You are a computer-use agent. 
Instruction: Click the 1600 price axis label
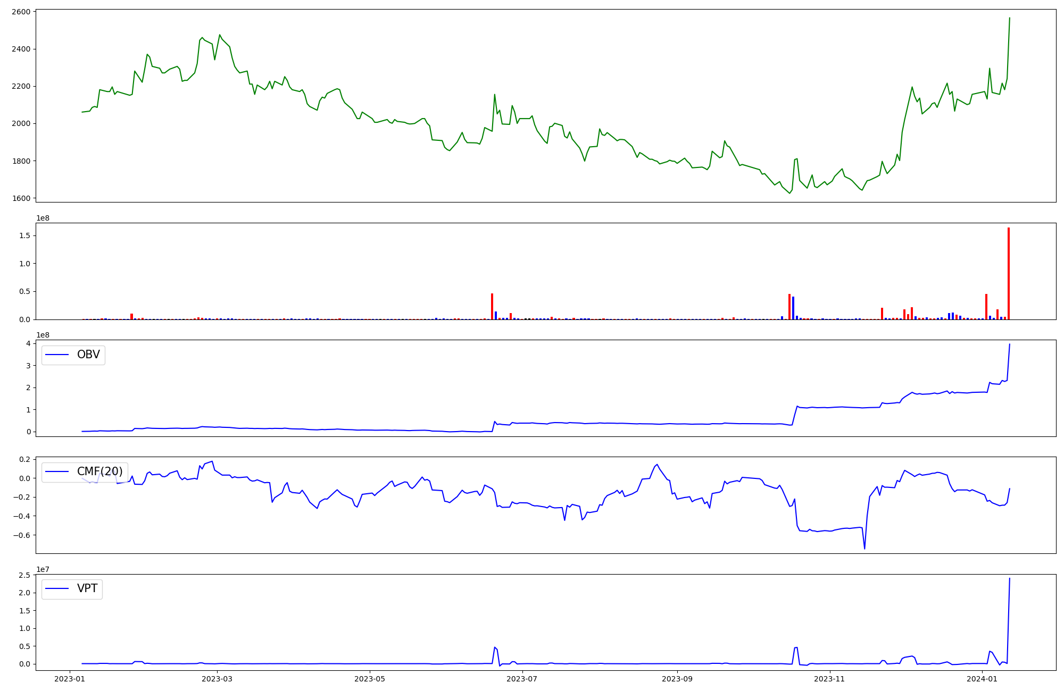(22, 198)
